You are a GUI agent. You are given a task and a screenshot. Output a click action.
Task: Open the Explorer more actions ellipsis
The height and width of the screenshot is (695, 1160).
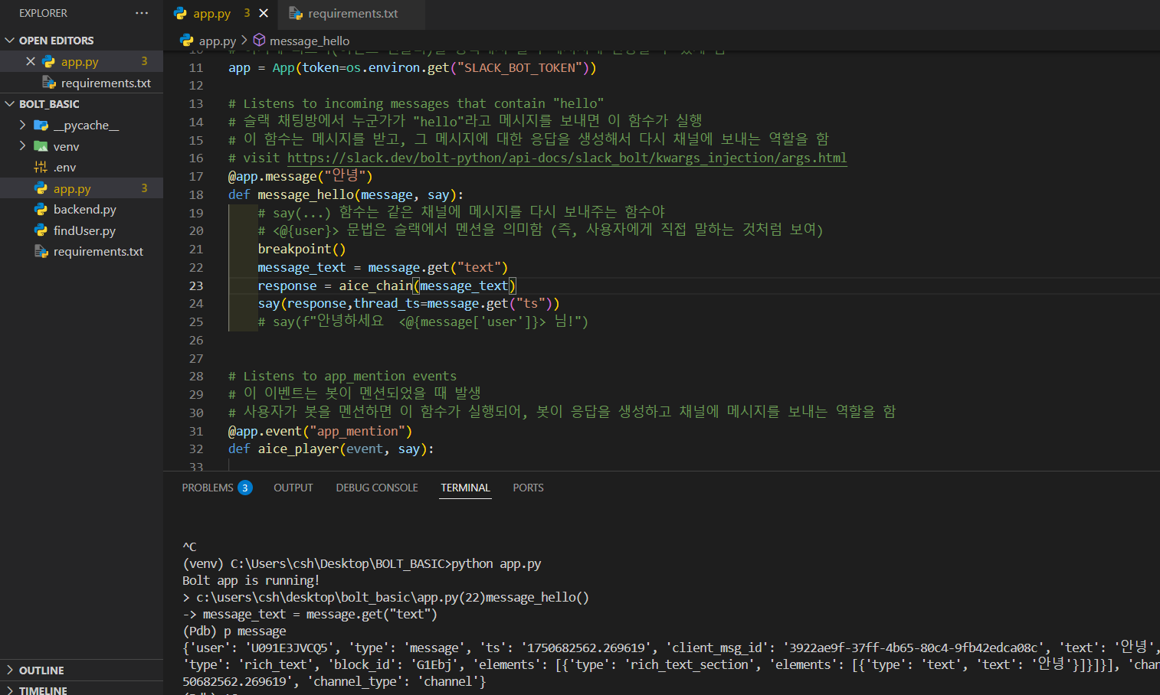(142, 13)
